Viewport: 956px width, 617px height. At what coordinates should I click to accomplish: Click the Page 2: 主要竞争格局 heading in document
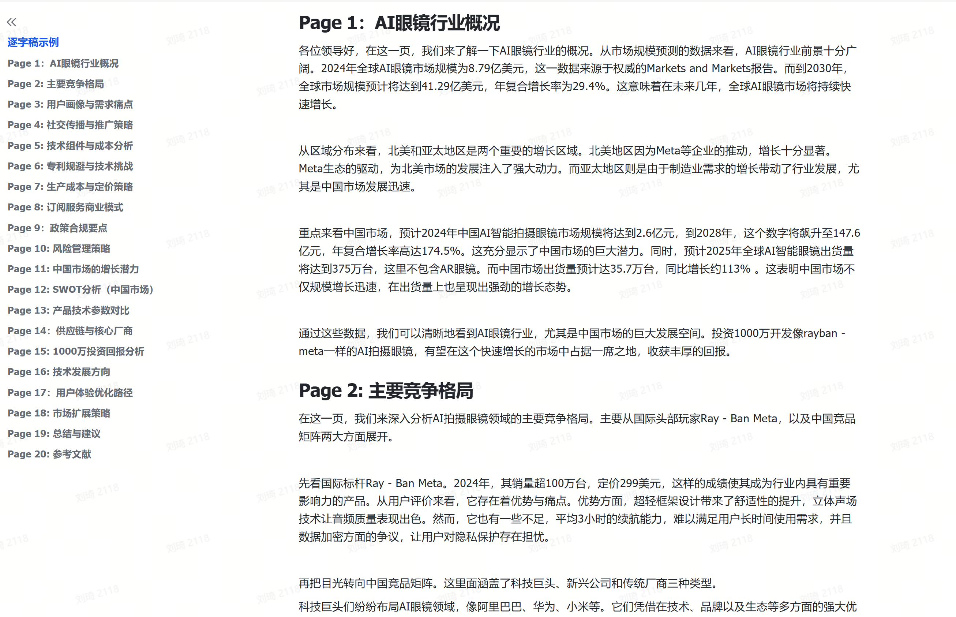(386, 390)
